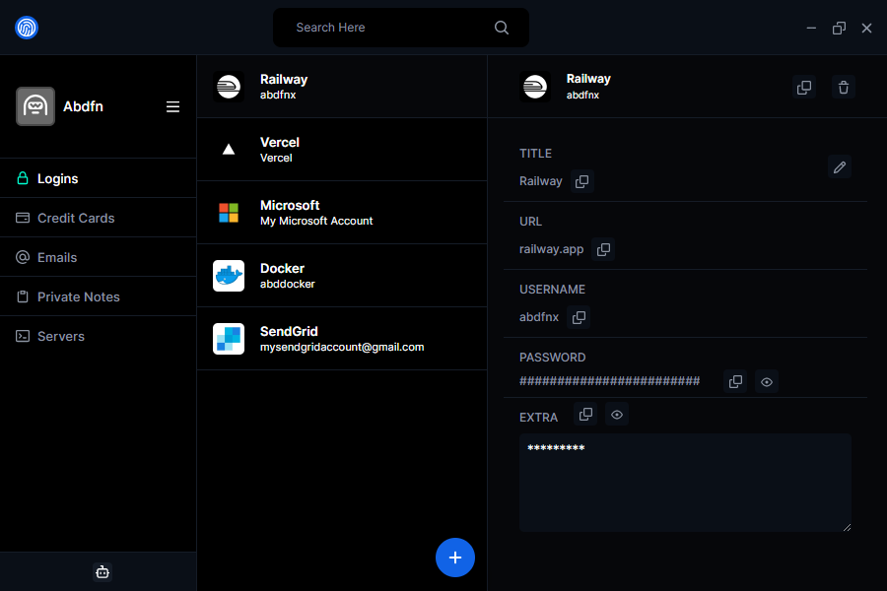Copy the abdfnx username
This screenshot has width=887, height=591.
point(579,317)
